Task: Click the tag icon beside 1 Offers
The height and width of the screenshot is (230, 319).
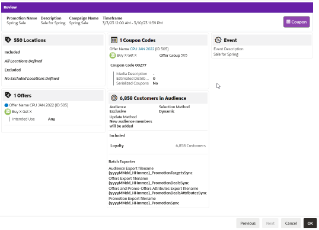Action: coord(8,95)
